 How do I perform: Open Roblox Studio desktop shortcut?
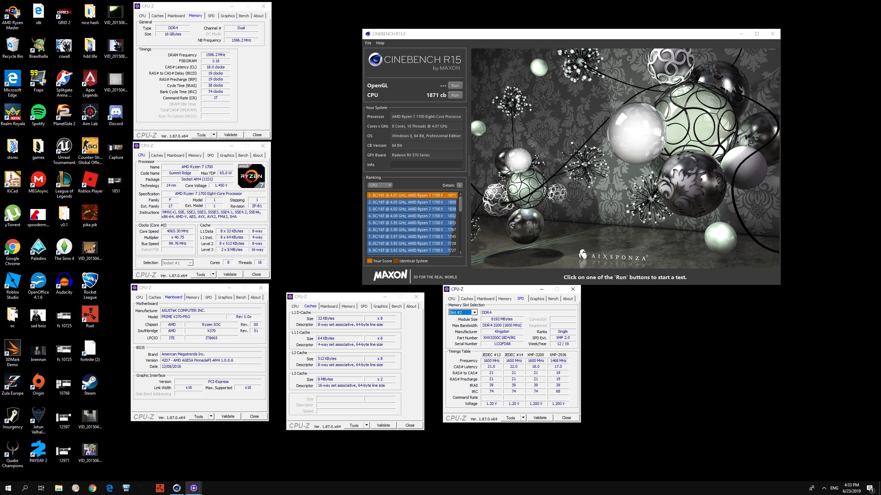(x=13, y=286)
